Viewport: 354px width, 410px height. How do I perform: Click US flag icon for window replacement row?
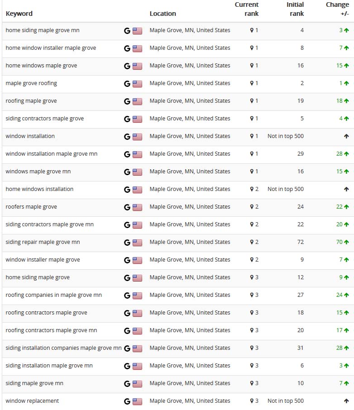point(137,401)
